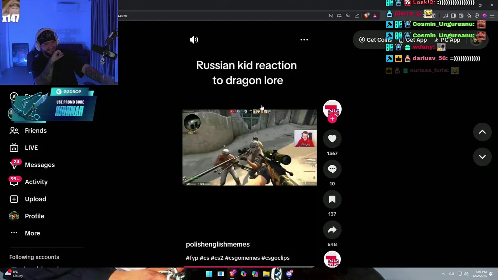Screen dimensions: 498x280
Task: Open Brave Shields lion icon
Action: coord(366,16)
